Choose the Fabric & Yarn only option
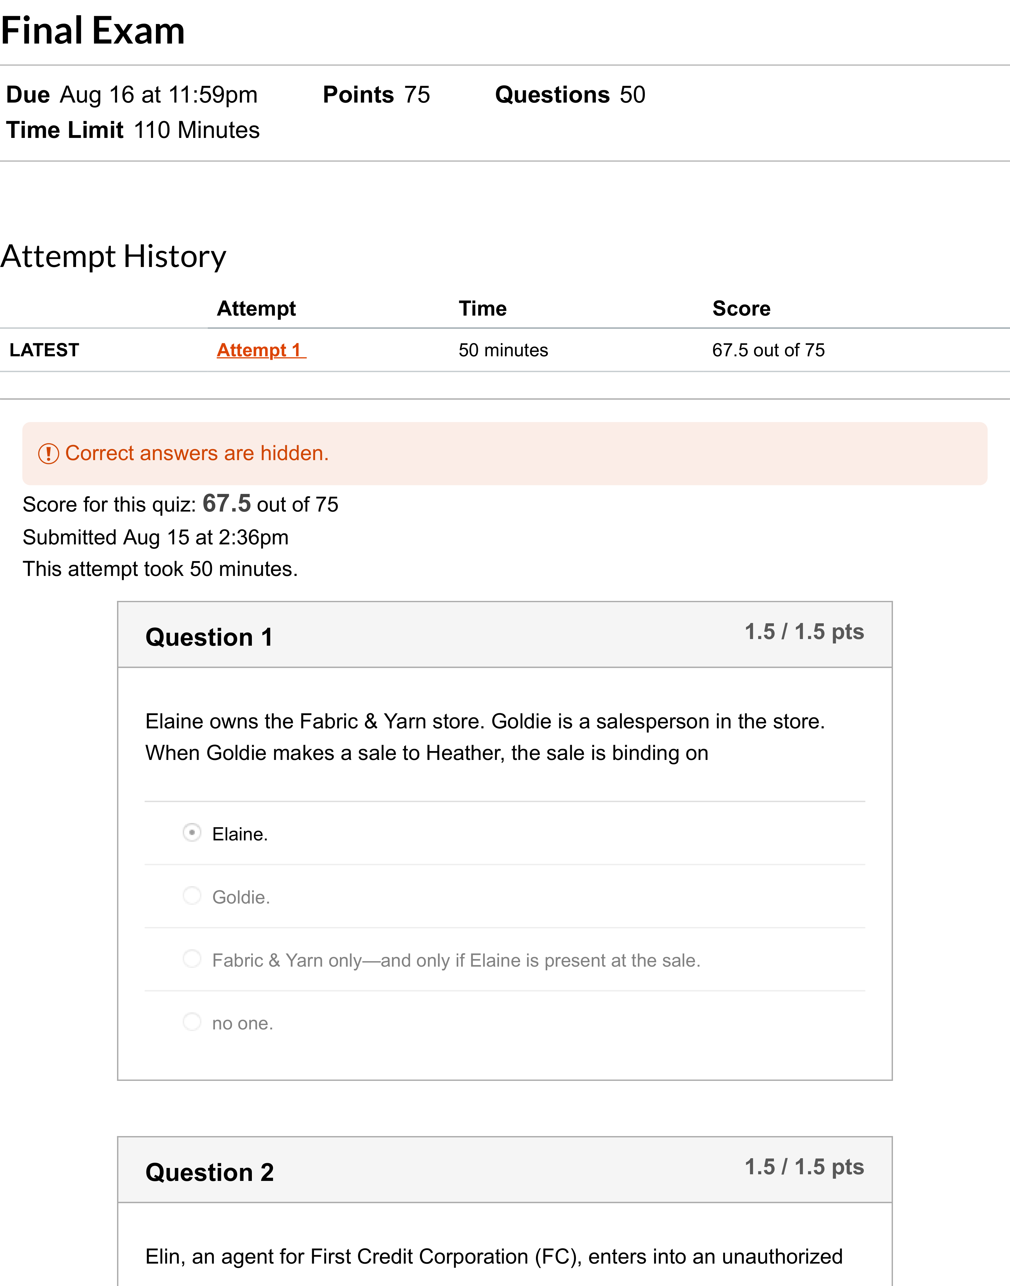 pos(192,959)
